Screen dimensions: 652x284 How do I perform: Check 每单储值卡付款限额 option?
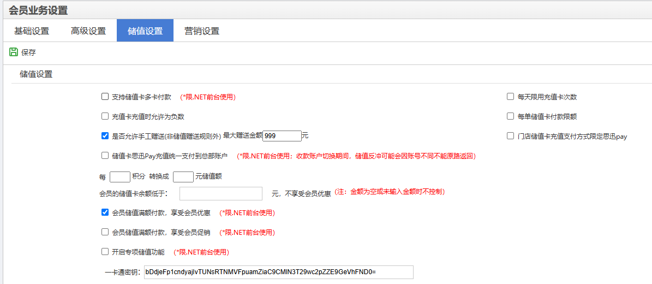pos(511,116)
